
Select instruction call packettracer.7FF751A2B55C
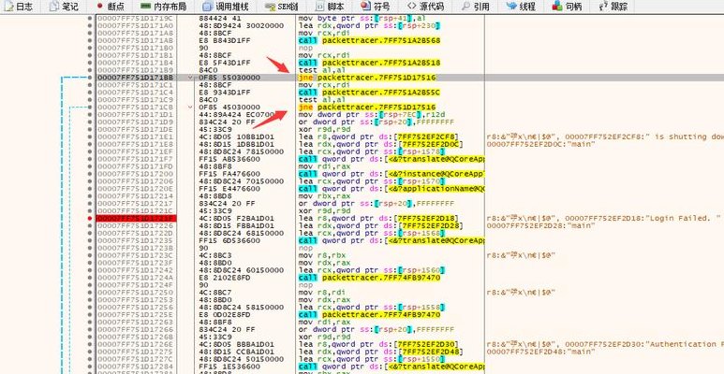[x=369, y=93]
